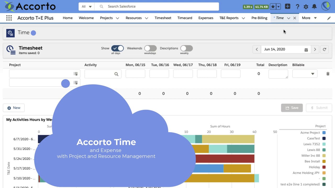Expand the Time tab chevron
Image resolution: width=335 pixels, height=188 pixels.
point(288,18)
